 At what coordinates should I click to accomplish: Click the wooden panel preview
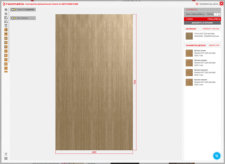(x=94, y=82)
